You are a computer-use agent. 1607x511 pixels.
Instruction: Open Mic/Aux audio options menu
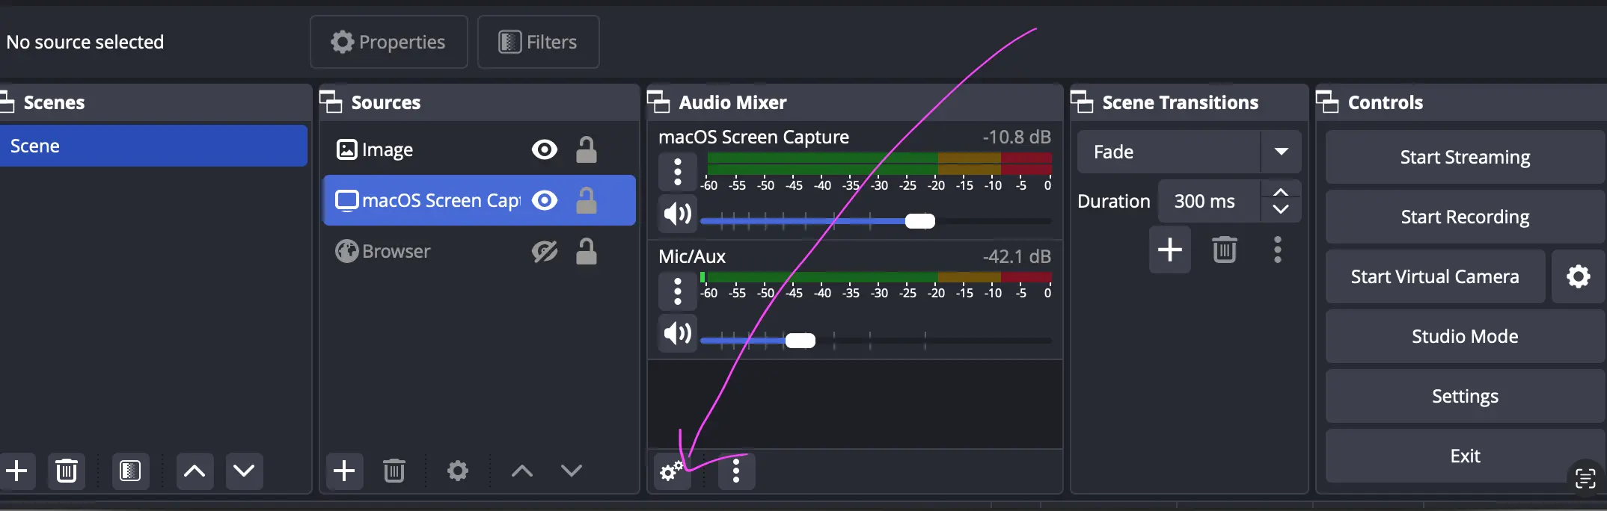pyautogui.click(x=678, y=291)
